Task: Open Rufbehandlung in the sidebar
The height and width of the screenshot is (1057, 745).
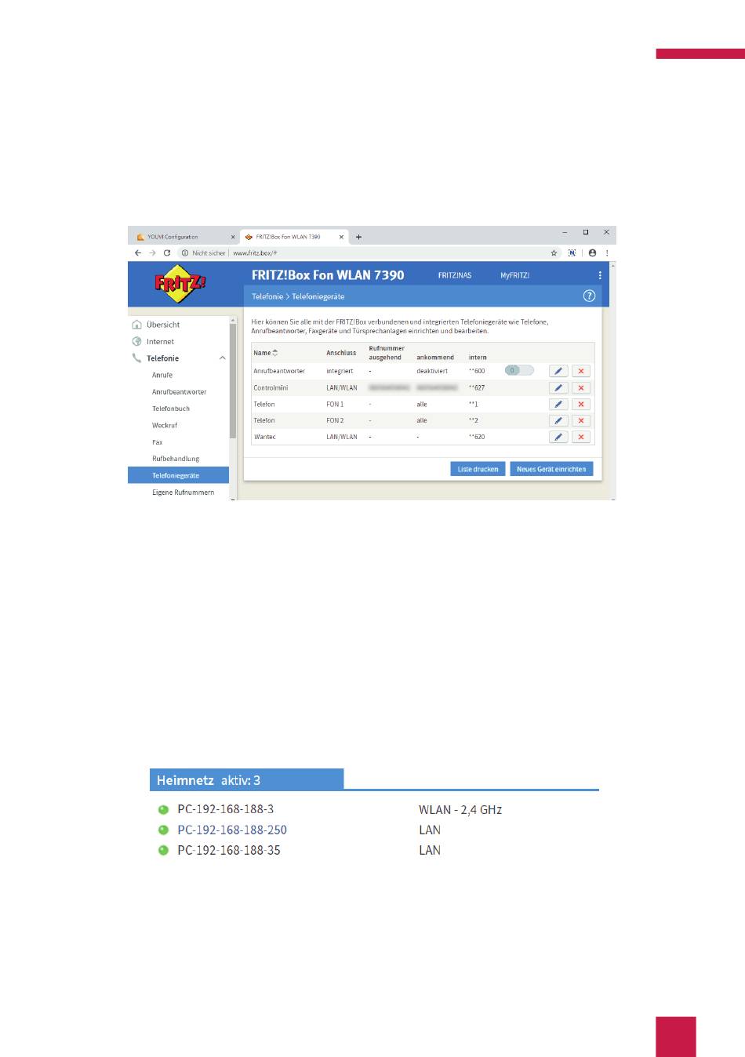Action: [176, 459]
